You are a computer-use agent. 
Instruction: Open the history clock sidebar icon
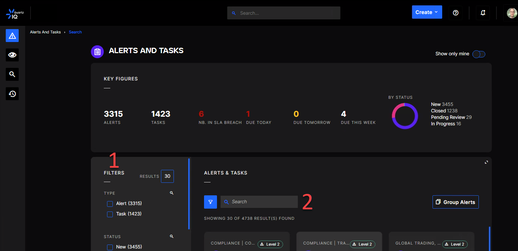pyautogui.click(x=12, y=94)
